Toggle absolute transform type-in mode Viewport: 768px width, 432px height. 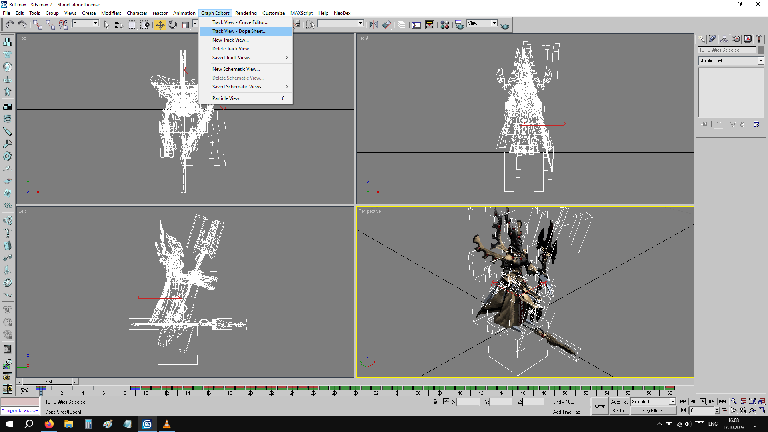446,402
